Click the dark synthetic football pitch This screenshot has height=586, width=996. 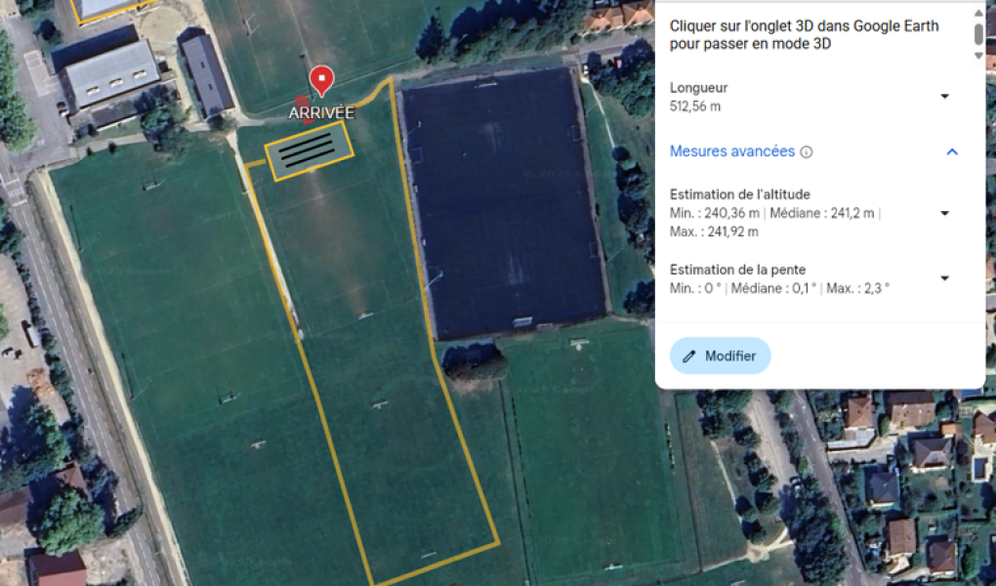click(x=502, y=200)
